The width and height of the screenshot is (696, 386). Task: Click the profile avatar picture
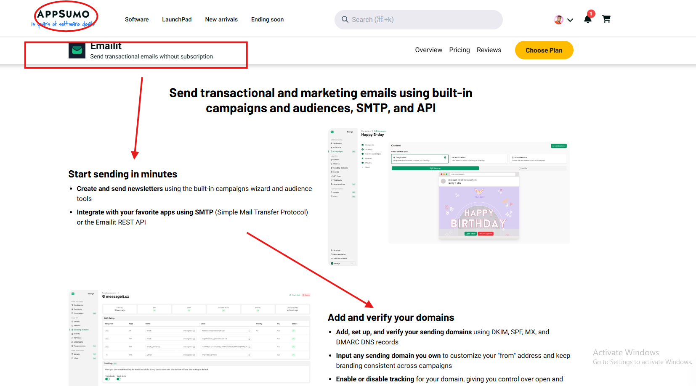[558, 19]
